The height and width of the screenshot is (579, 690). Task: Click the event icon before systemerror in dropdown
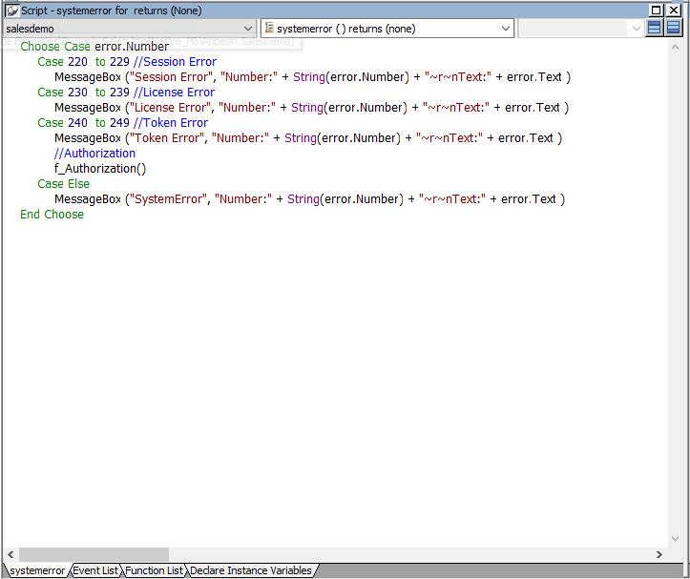pos(270,29)
